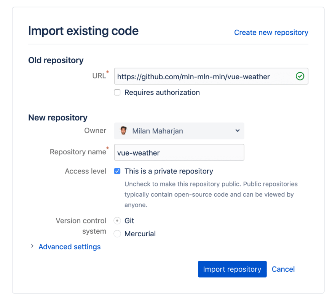The image size is (335, 303).
Task: Click the green URL validation checkmark icon
Action: 300,76
